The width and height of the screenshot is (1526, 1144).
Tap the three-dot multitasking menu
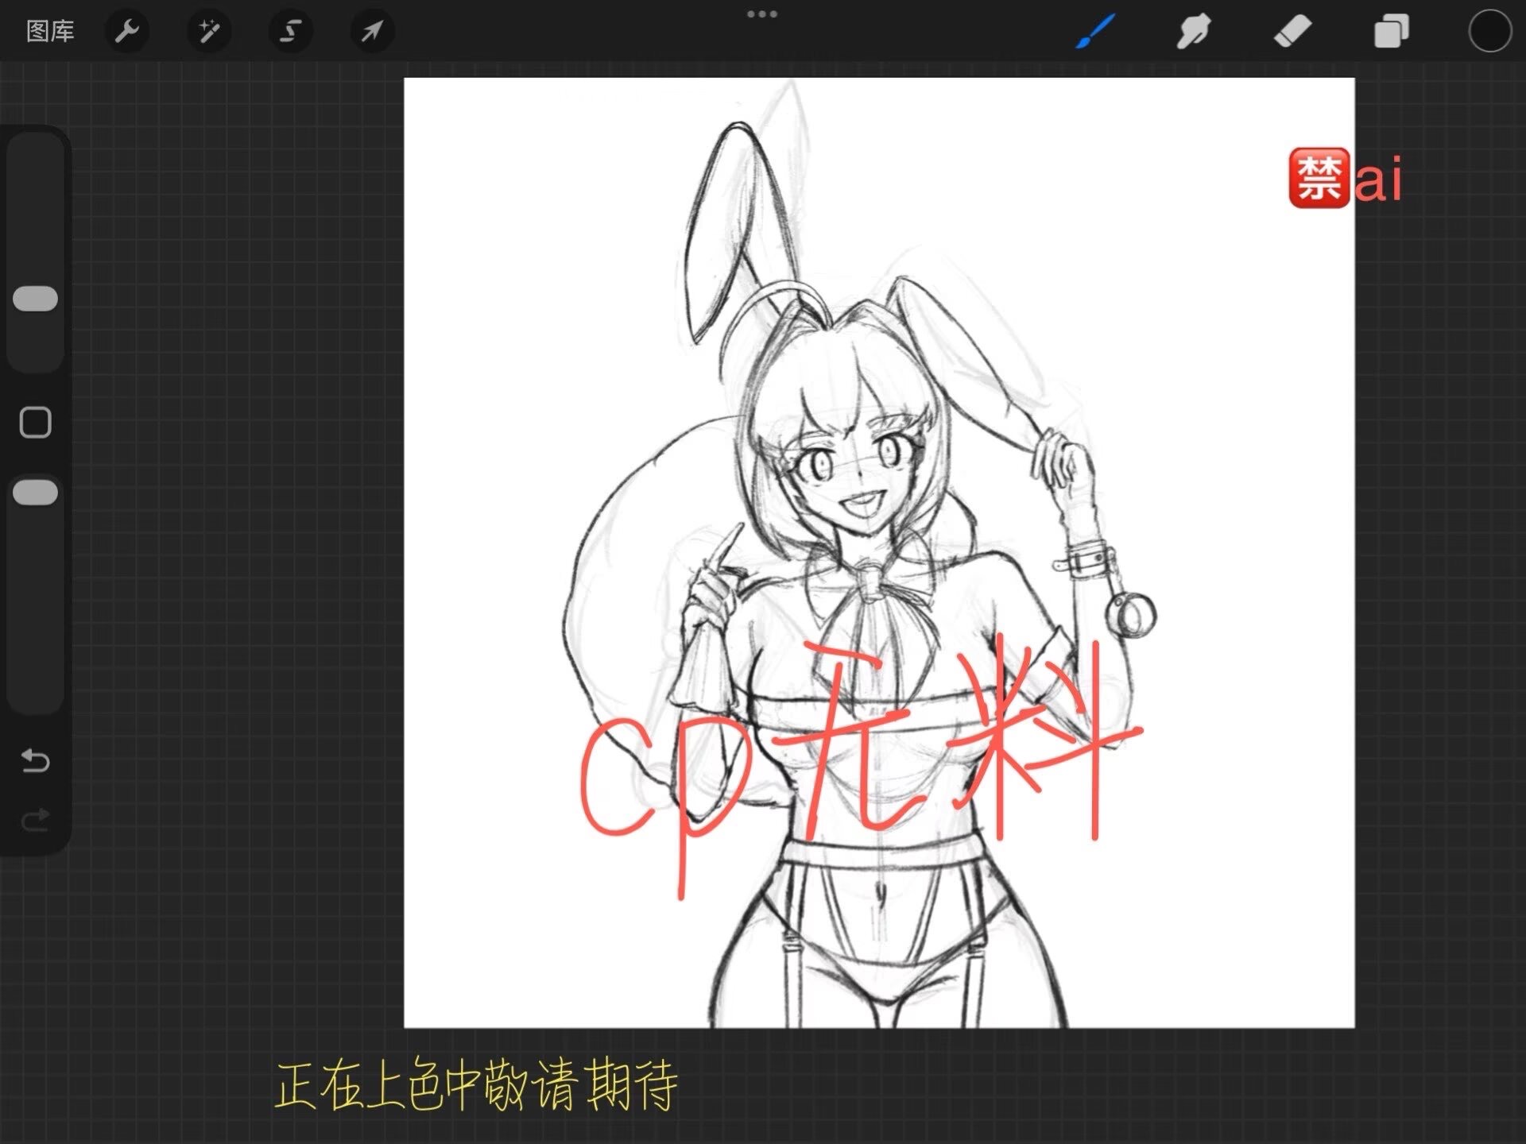761,14
